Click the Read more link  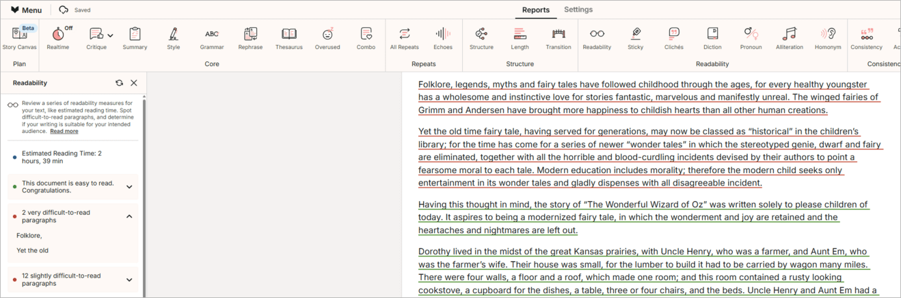(x=64, y=131)
